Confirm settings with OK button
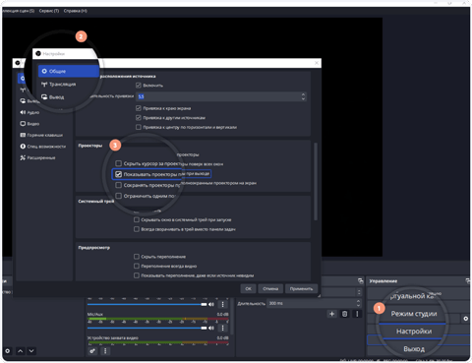The image size is (472, 363). pyautogui.click(x=248, y=289)
